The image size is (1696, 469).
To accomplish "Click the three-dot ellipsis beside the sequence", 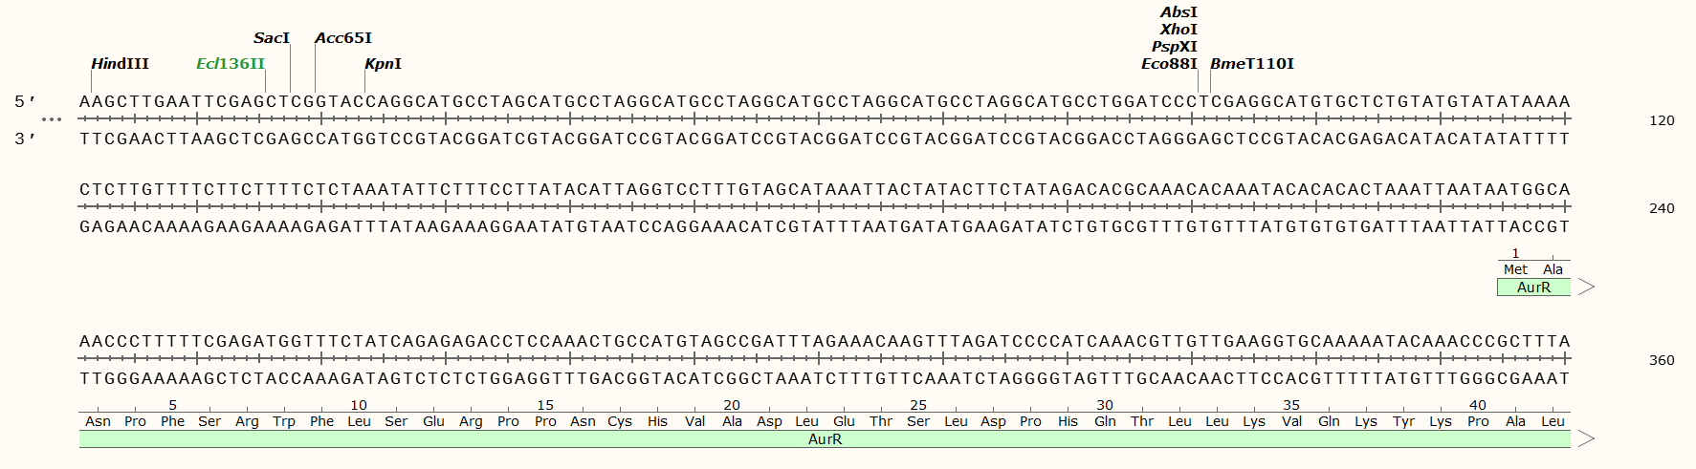I will pos(52,119).
